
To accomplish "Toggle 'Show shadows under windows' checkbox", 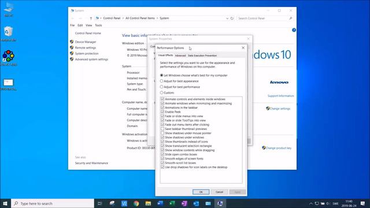I will [x=162, y=138].
